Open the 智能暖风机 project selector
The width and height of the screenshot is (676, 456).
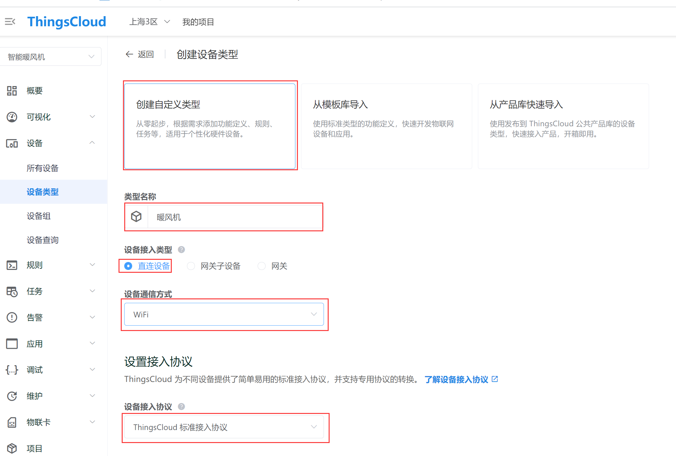(x=51, y=57)
